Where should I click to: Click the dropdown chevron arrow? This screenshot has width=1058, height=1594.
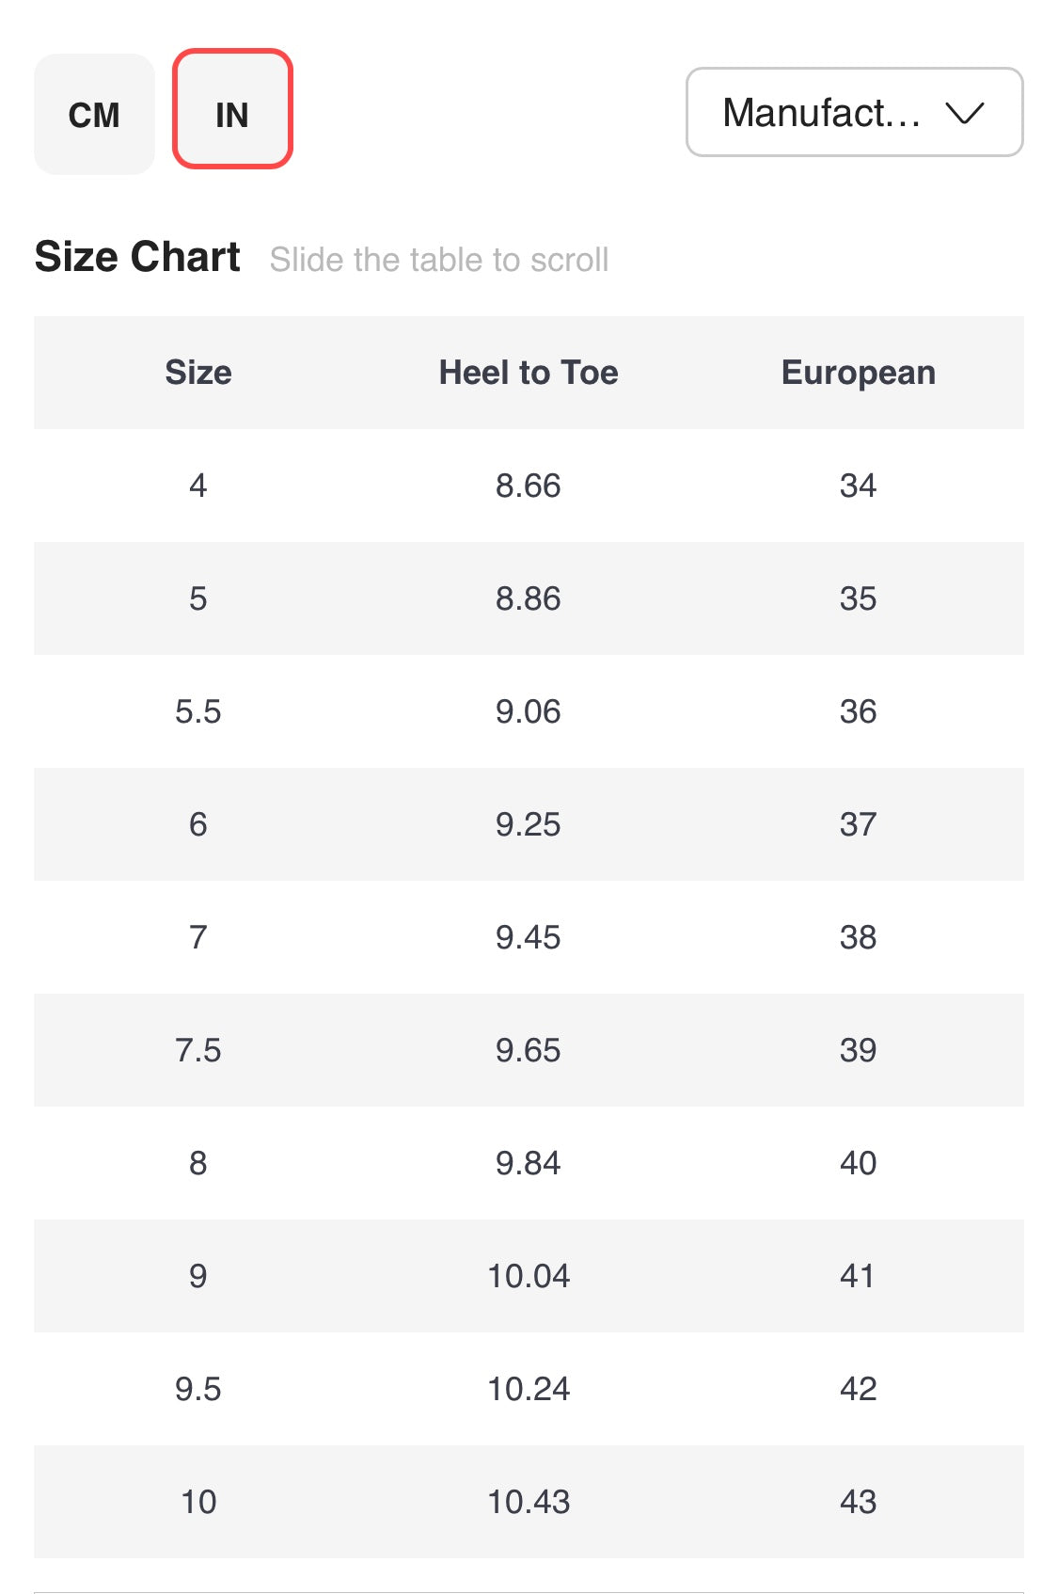(x=964, y=113)
